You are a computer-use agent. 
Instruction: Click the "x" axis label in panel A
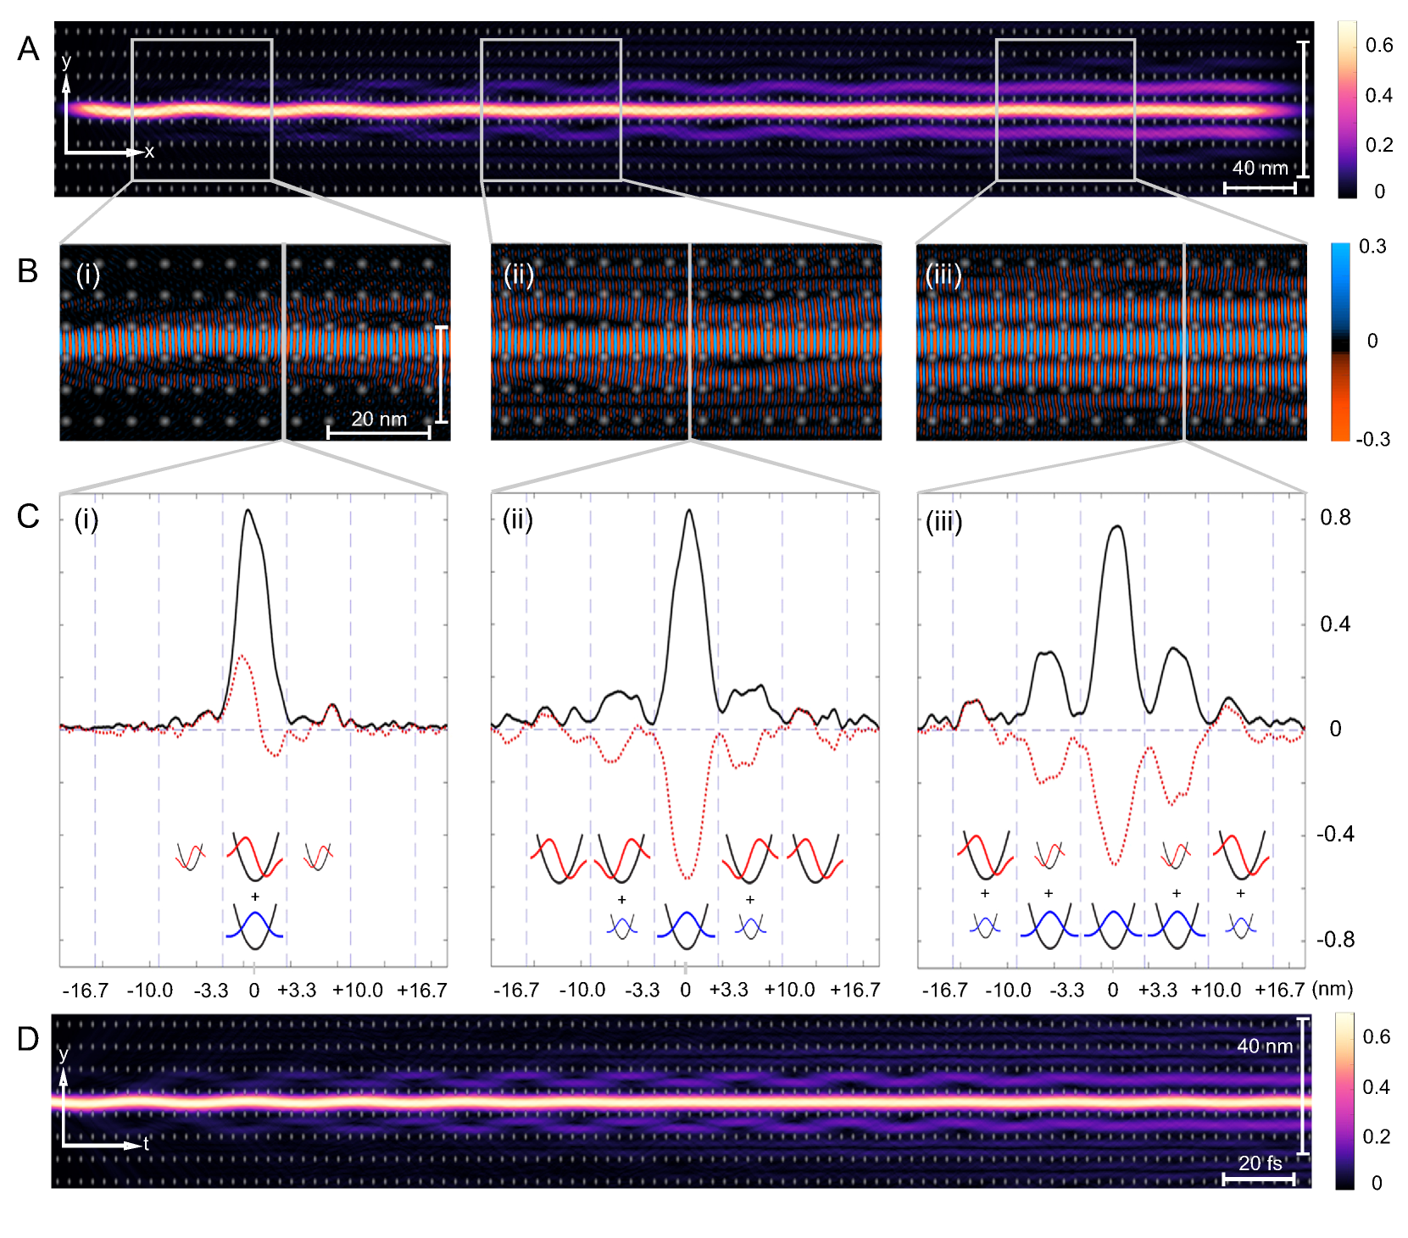[149, 152]
